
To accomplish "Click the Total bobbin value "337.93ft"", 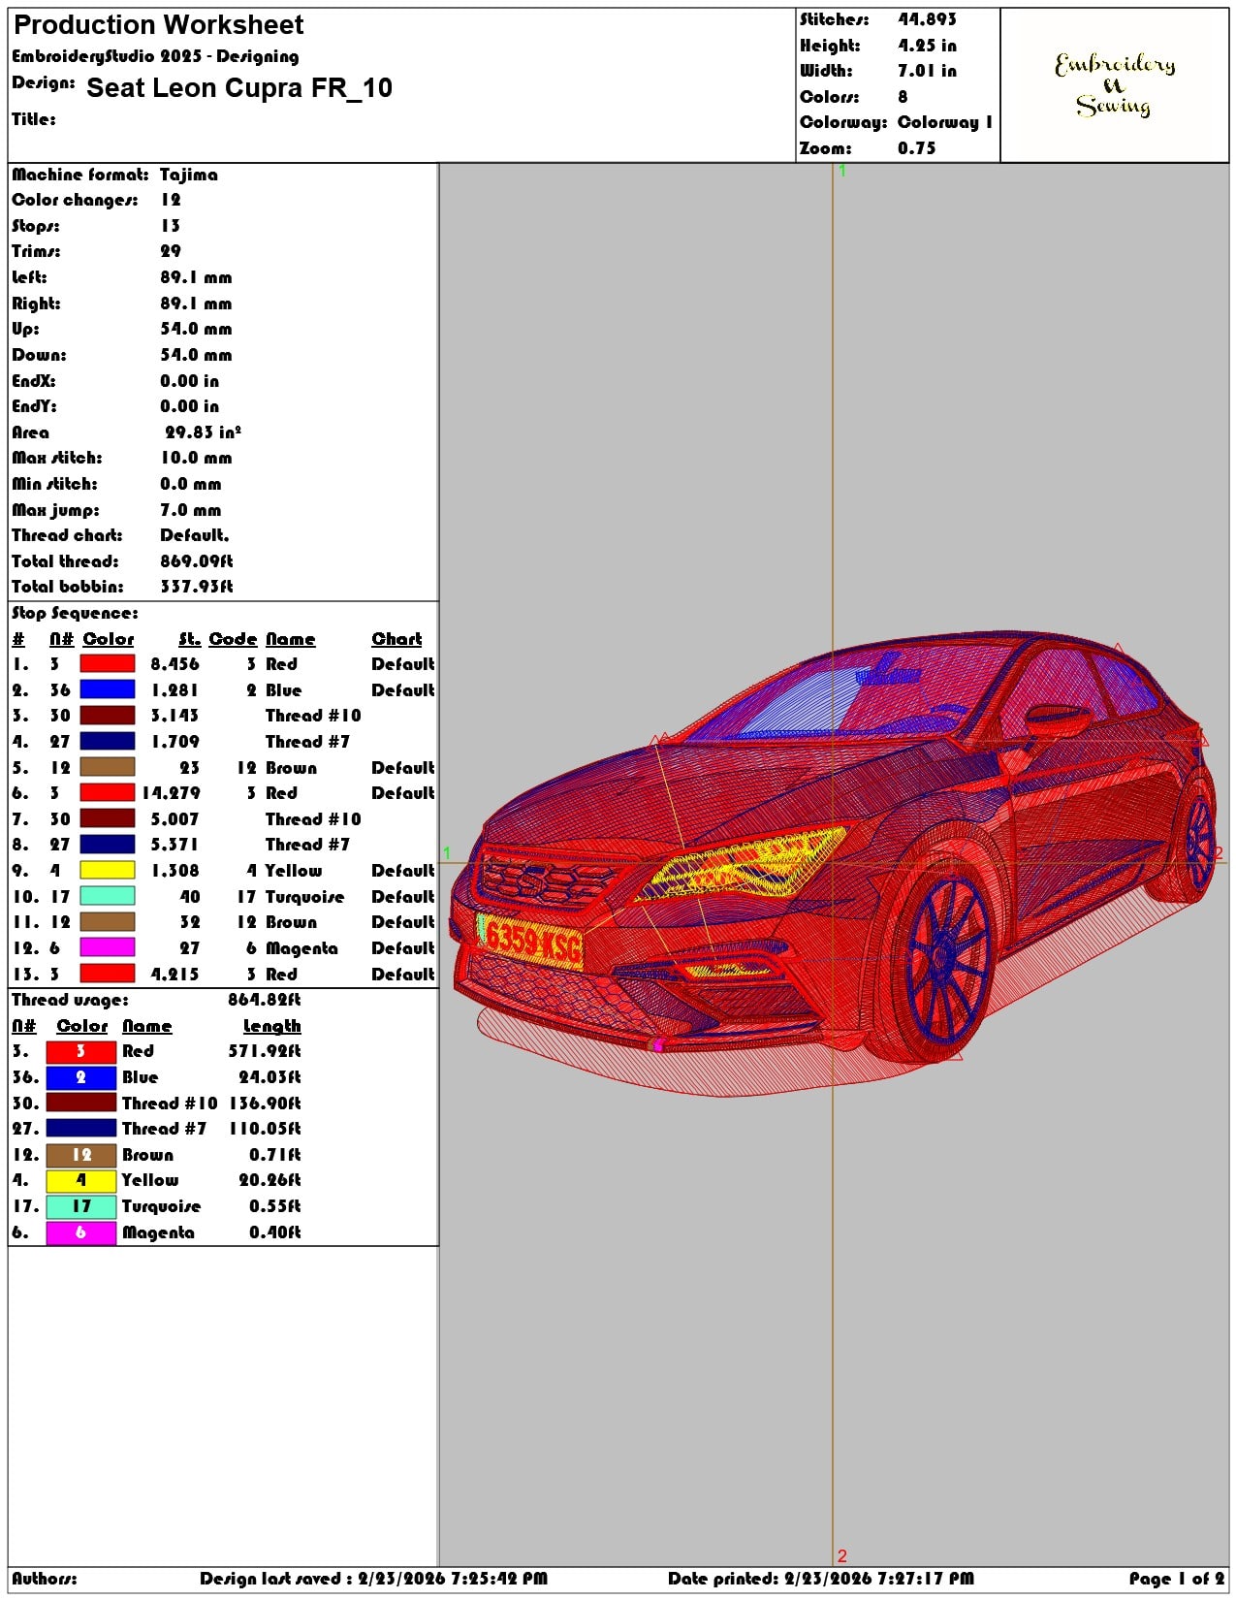I will tap(197, 587).
